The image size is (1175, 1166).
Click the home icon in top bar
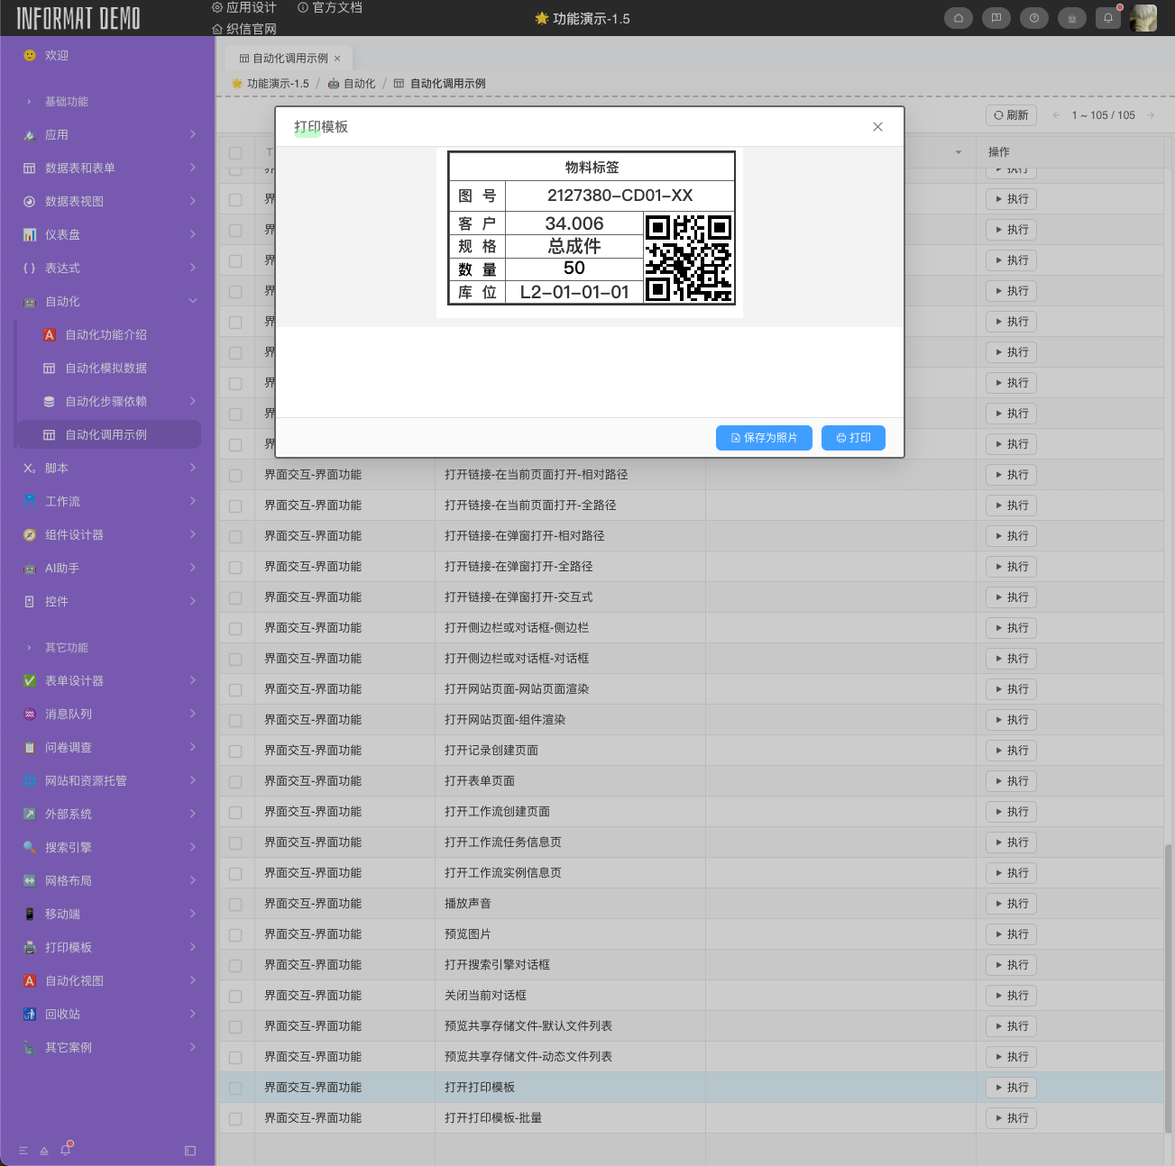[x=958, y=18]
